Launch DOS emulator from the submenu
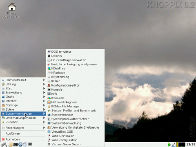 [75, 51]
